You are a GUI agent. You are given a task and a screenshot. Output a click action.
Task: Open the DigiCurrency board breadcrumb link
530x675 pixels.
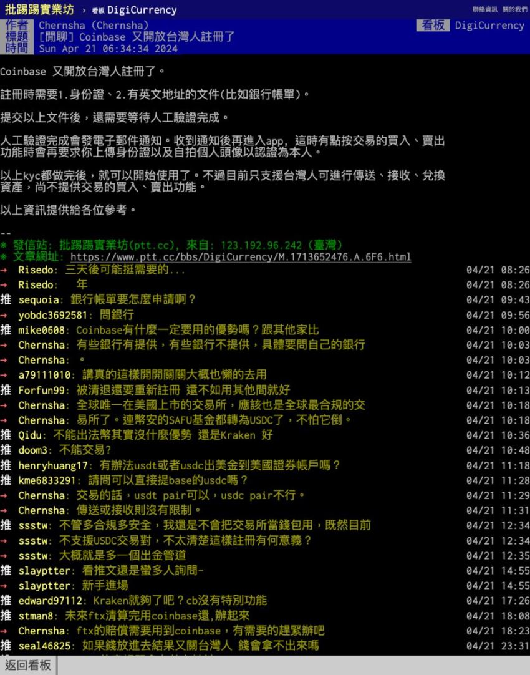pyautogui.click(x=134, y=10)
